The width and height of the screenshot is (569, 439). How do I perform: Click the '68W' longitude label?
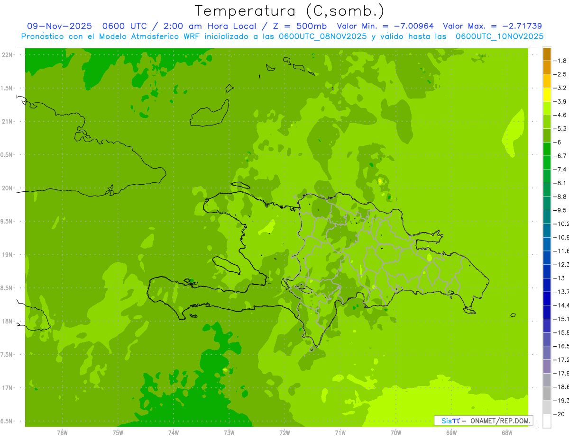click(507, 433)
